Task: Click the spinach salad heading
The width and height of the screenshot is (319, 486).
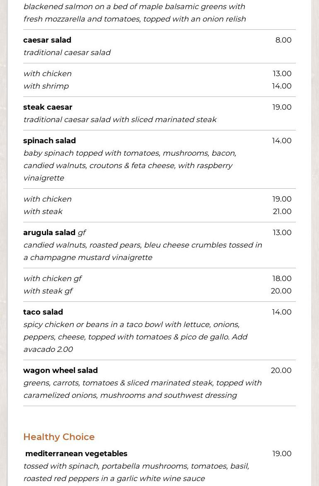Action: 49,141
